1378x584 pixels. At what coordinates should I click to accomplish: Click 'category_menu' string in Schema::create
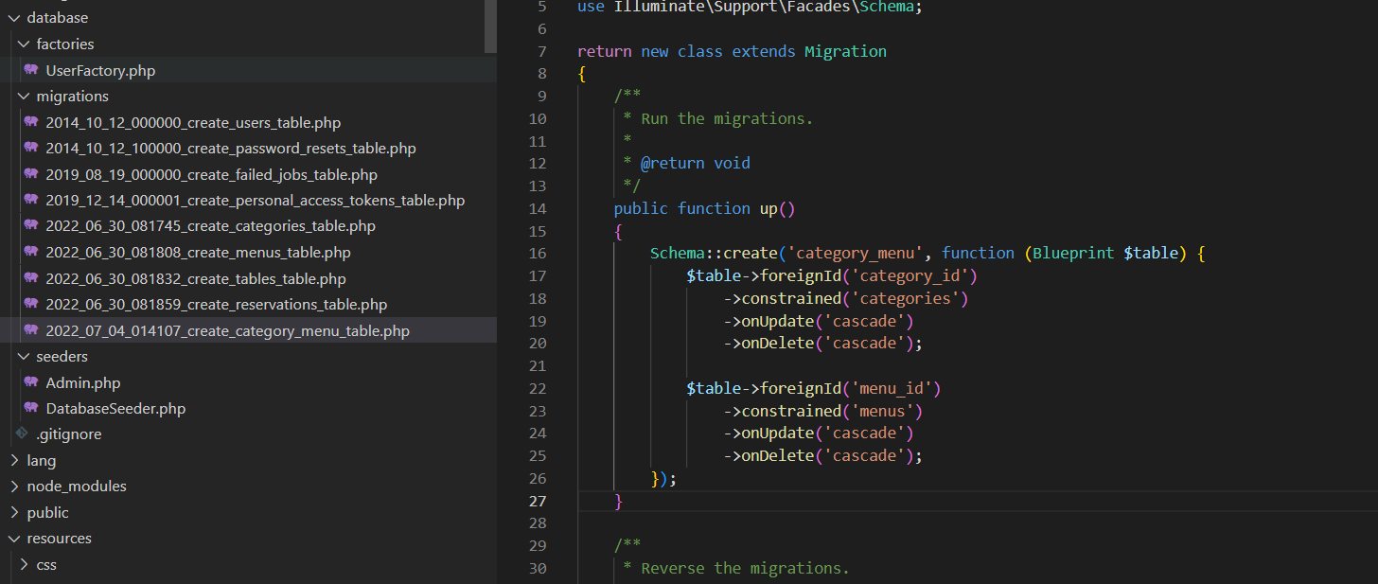[857, 253]
